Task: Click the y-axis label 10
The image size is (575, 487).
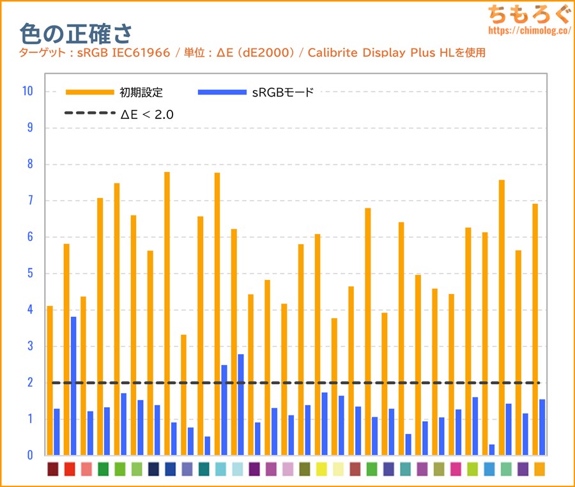Action: (27, 91)
